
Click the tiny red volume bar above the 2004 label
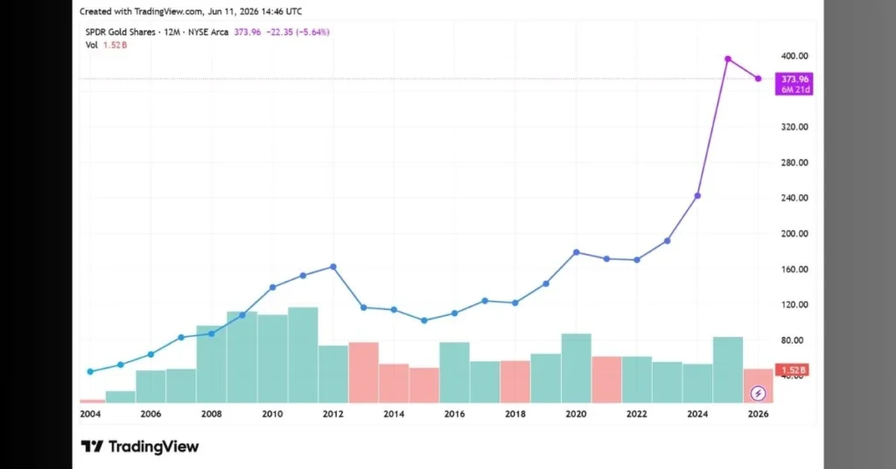pos(93,401)
